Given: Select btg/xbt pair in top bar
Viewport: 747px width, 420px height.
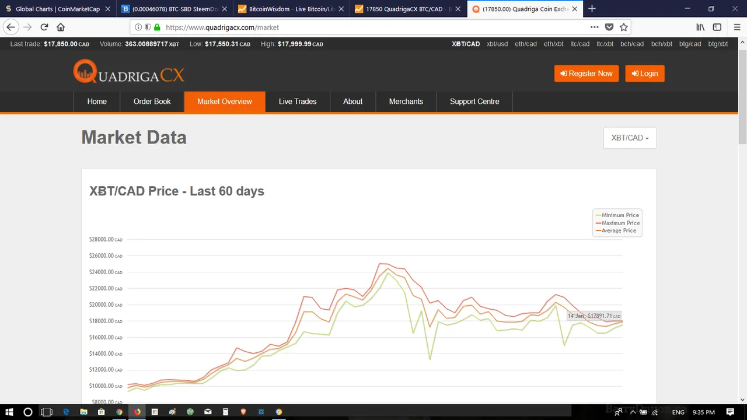Looking at the screenshot, I should click(718, 44).
